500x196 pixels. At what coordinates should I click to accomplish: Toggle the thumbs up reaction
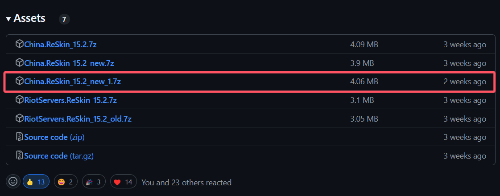[36, 182]
